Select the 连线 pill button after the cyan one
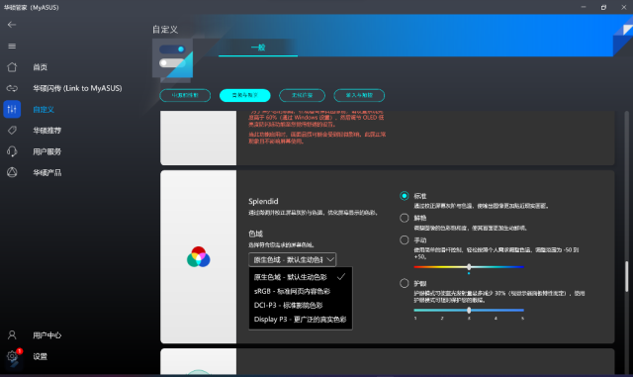633x377 pixels. click(x=302, y=95)
